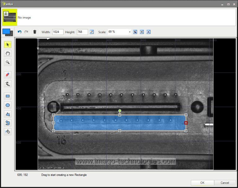Pick the freehand scribble tool
Screen dimensions: 238x188
tap(7, 84)
